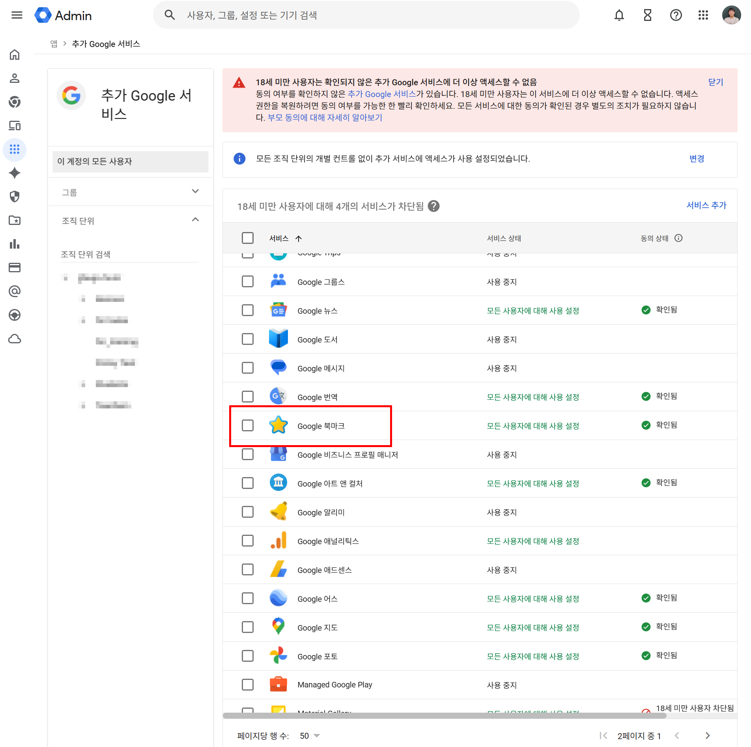751x747 pixels.
Task: Open Devices section in sidebar
Action: point(15,125)
